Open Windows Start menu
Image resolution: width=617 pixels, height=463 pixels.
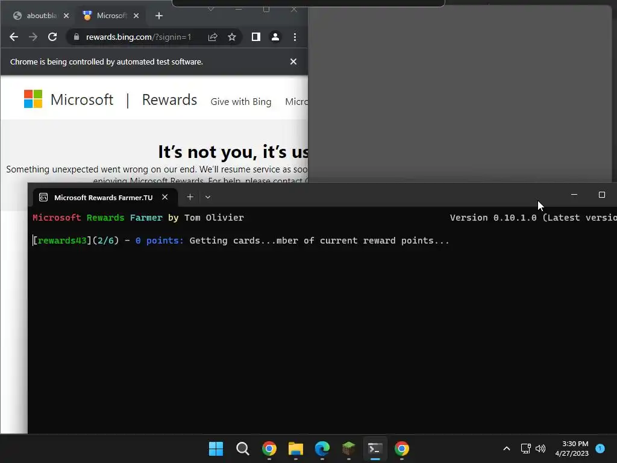pyautogui.click(x=216, y=449)
